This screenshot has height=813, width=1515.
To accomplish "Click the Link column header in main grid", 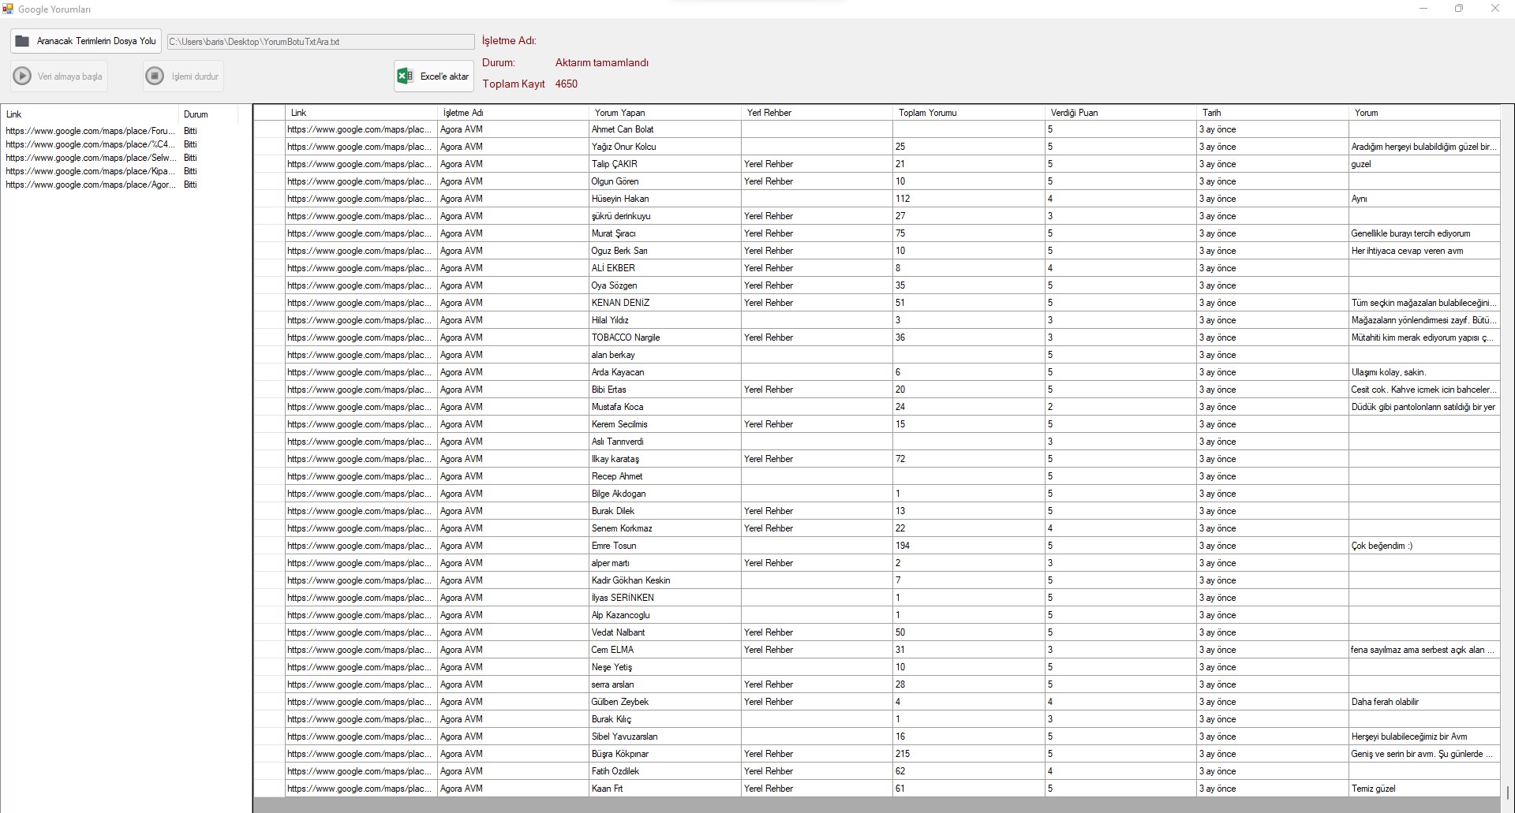I will pos(361,113).
